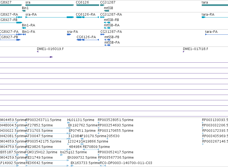Viewport: 228px width, 167px height.
Task: Click the RP003528051.5prime EST
Action: pos(98,123)
